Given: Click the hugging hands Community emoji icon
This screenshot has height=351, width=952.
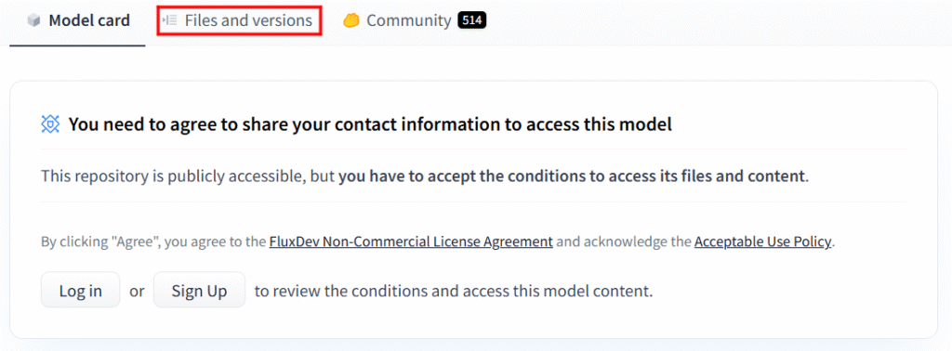Looking at the screenshot, I should pyautogui.click(x=351, y=21).
